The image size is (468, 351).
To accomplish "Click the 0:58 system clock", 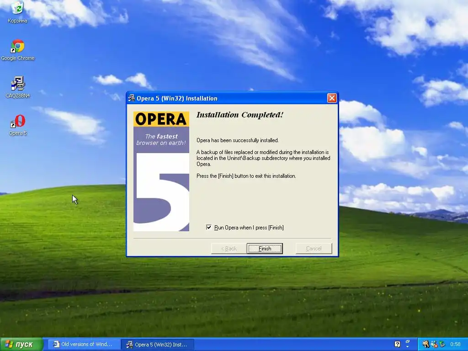I will [x=456, y=345].
